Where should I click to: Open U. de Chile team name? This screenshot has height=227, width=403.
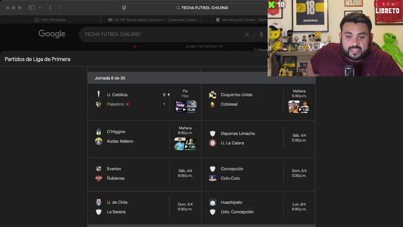(x=117, y=202)
